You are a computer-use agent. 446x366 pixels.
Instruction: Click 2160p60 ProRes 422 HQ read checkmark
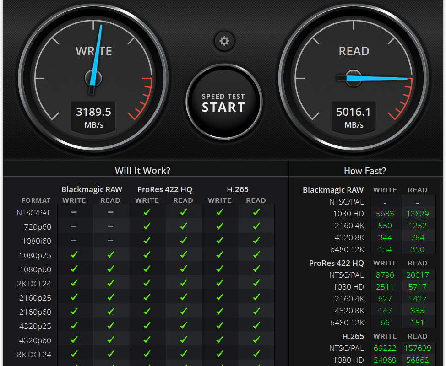[184, 311]
